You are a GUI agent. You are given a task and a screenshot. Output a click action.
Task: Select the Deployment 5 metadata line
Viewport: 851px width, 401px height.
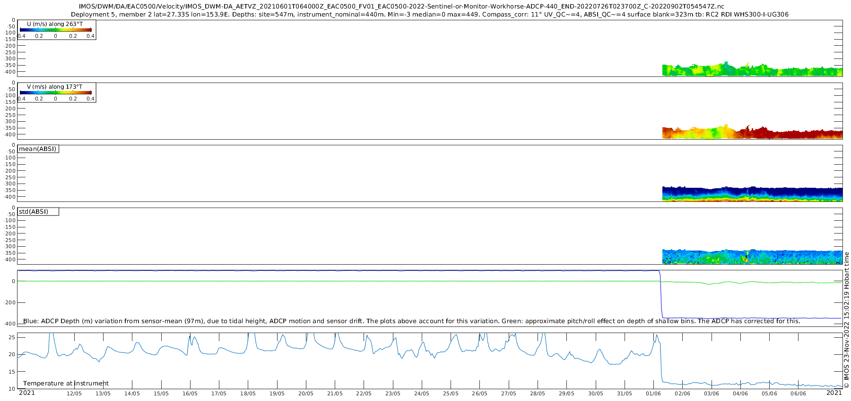tap(429, 15)
